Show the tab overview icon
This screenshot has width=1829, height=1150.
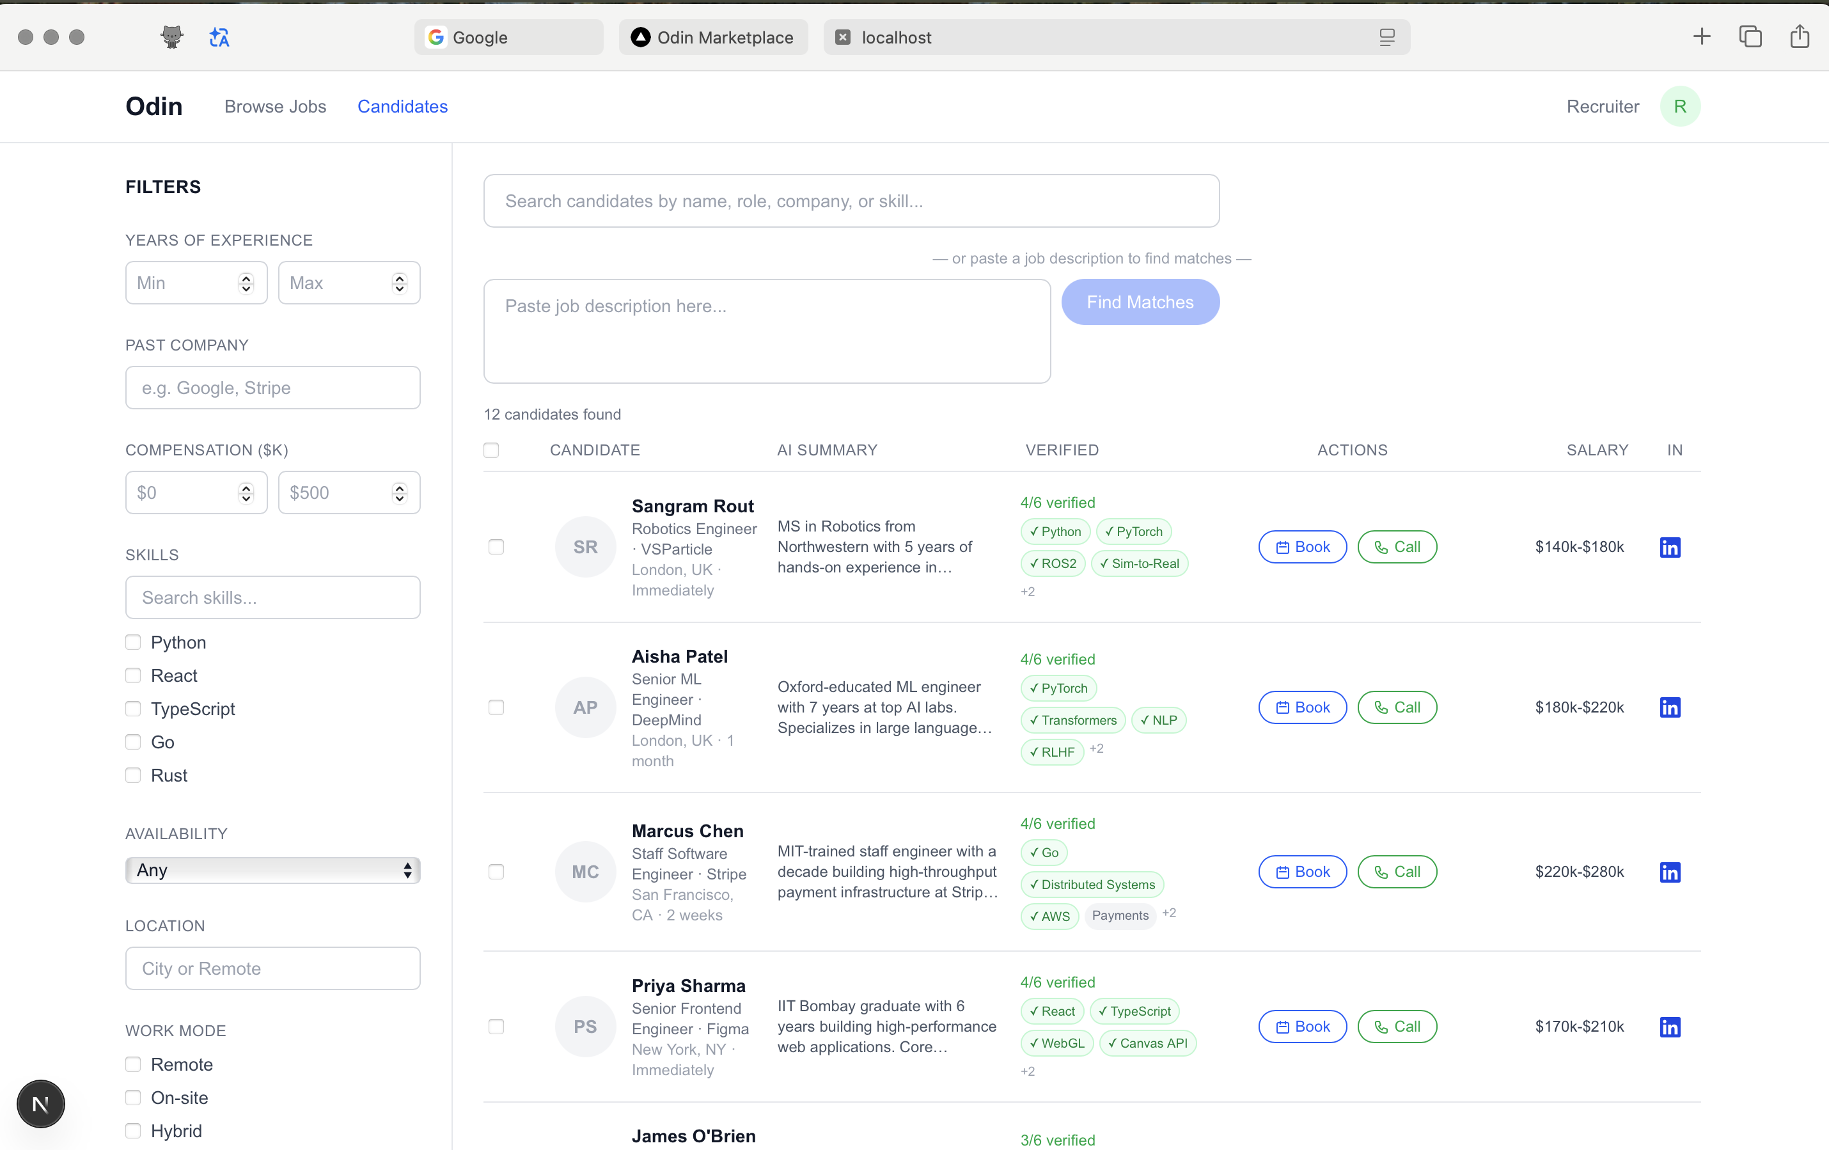[1750, 36]
